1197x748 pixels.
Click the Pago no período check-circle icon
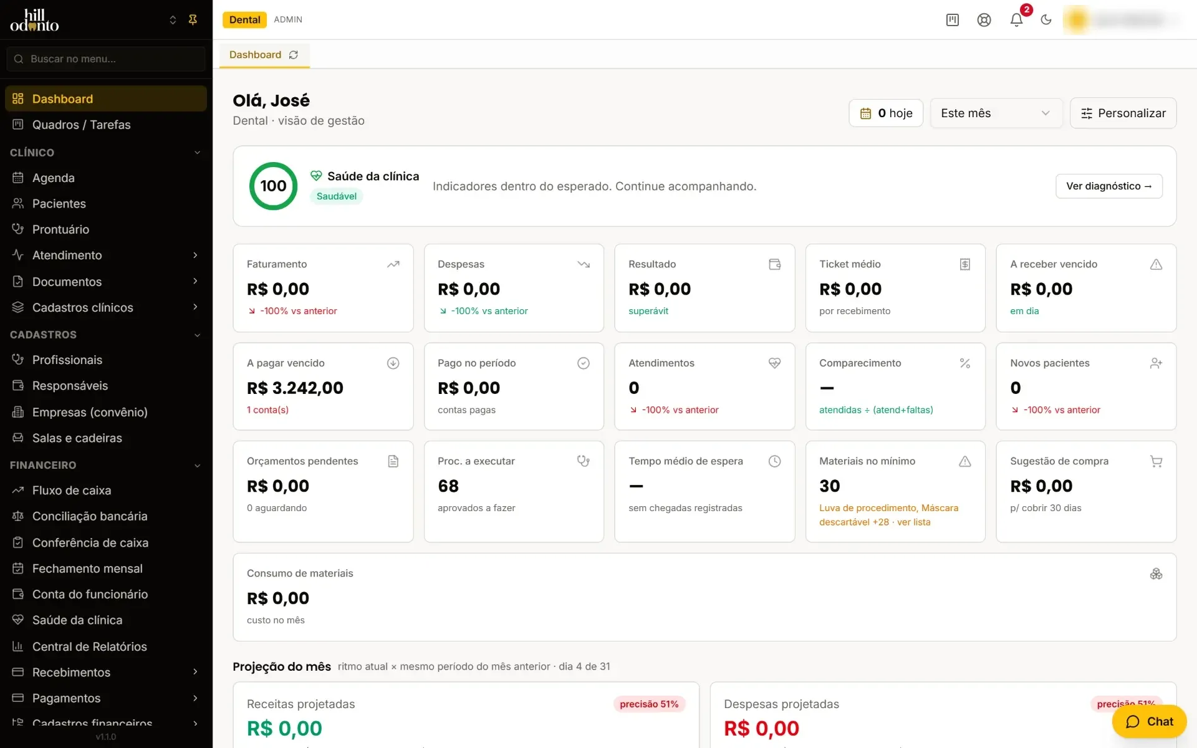tap(584, 363)
